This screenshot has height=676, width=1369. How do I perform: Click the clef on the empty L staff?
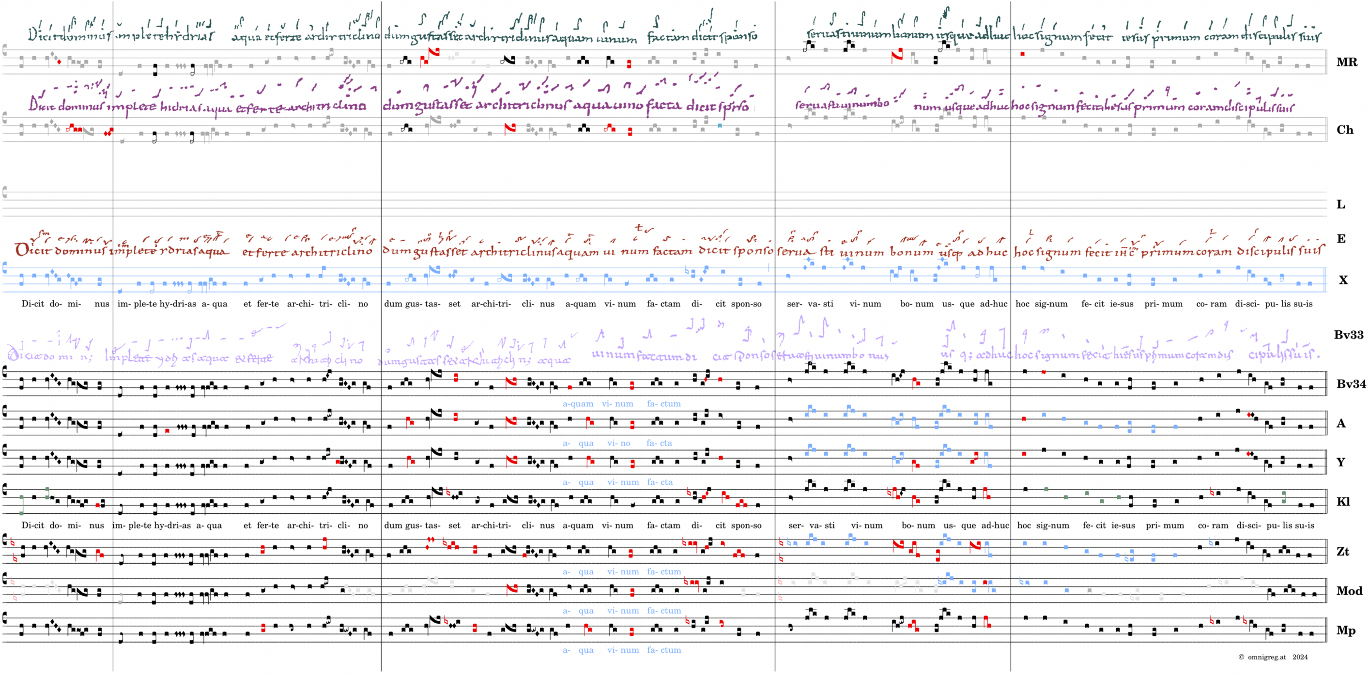(5, 192)
